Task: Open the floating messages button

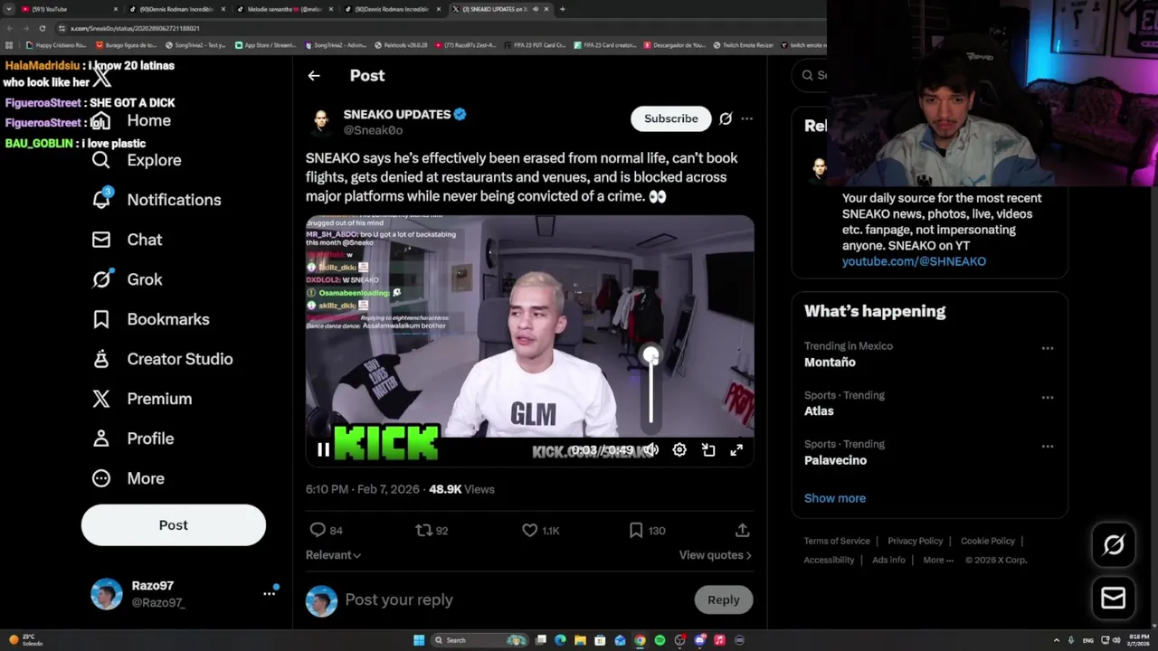Action: [x=1114, y=599]
